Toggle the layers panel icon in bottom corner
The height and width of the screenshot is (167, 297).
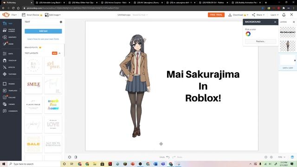tap(292, 157)
